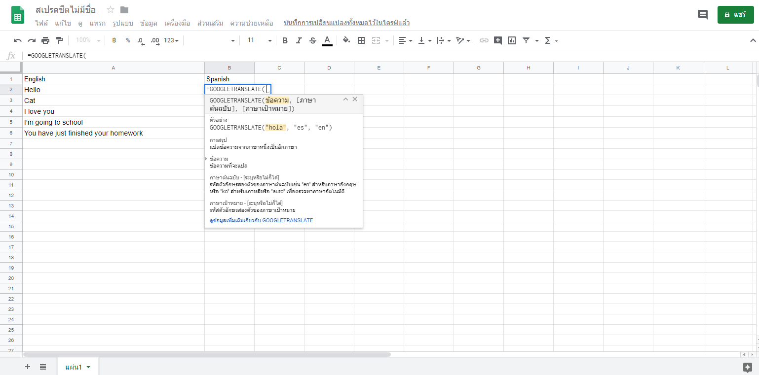Open the Explore button
The width and height of the screenshot is (759, 375).
click(748, 367)
